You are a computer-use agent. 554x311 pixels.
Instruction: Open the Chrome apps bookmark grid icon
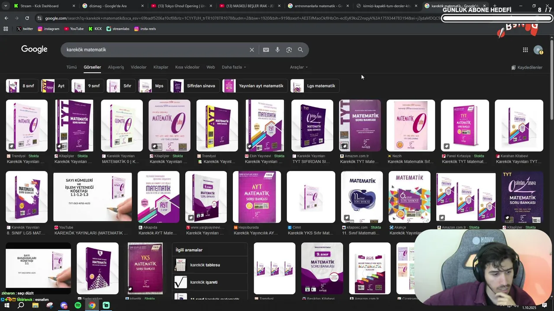pos(6,29)
